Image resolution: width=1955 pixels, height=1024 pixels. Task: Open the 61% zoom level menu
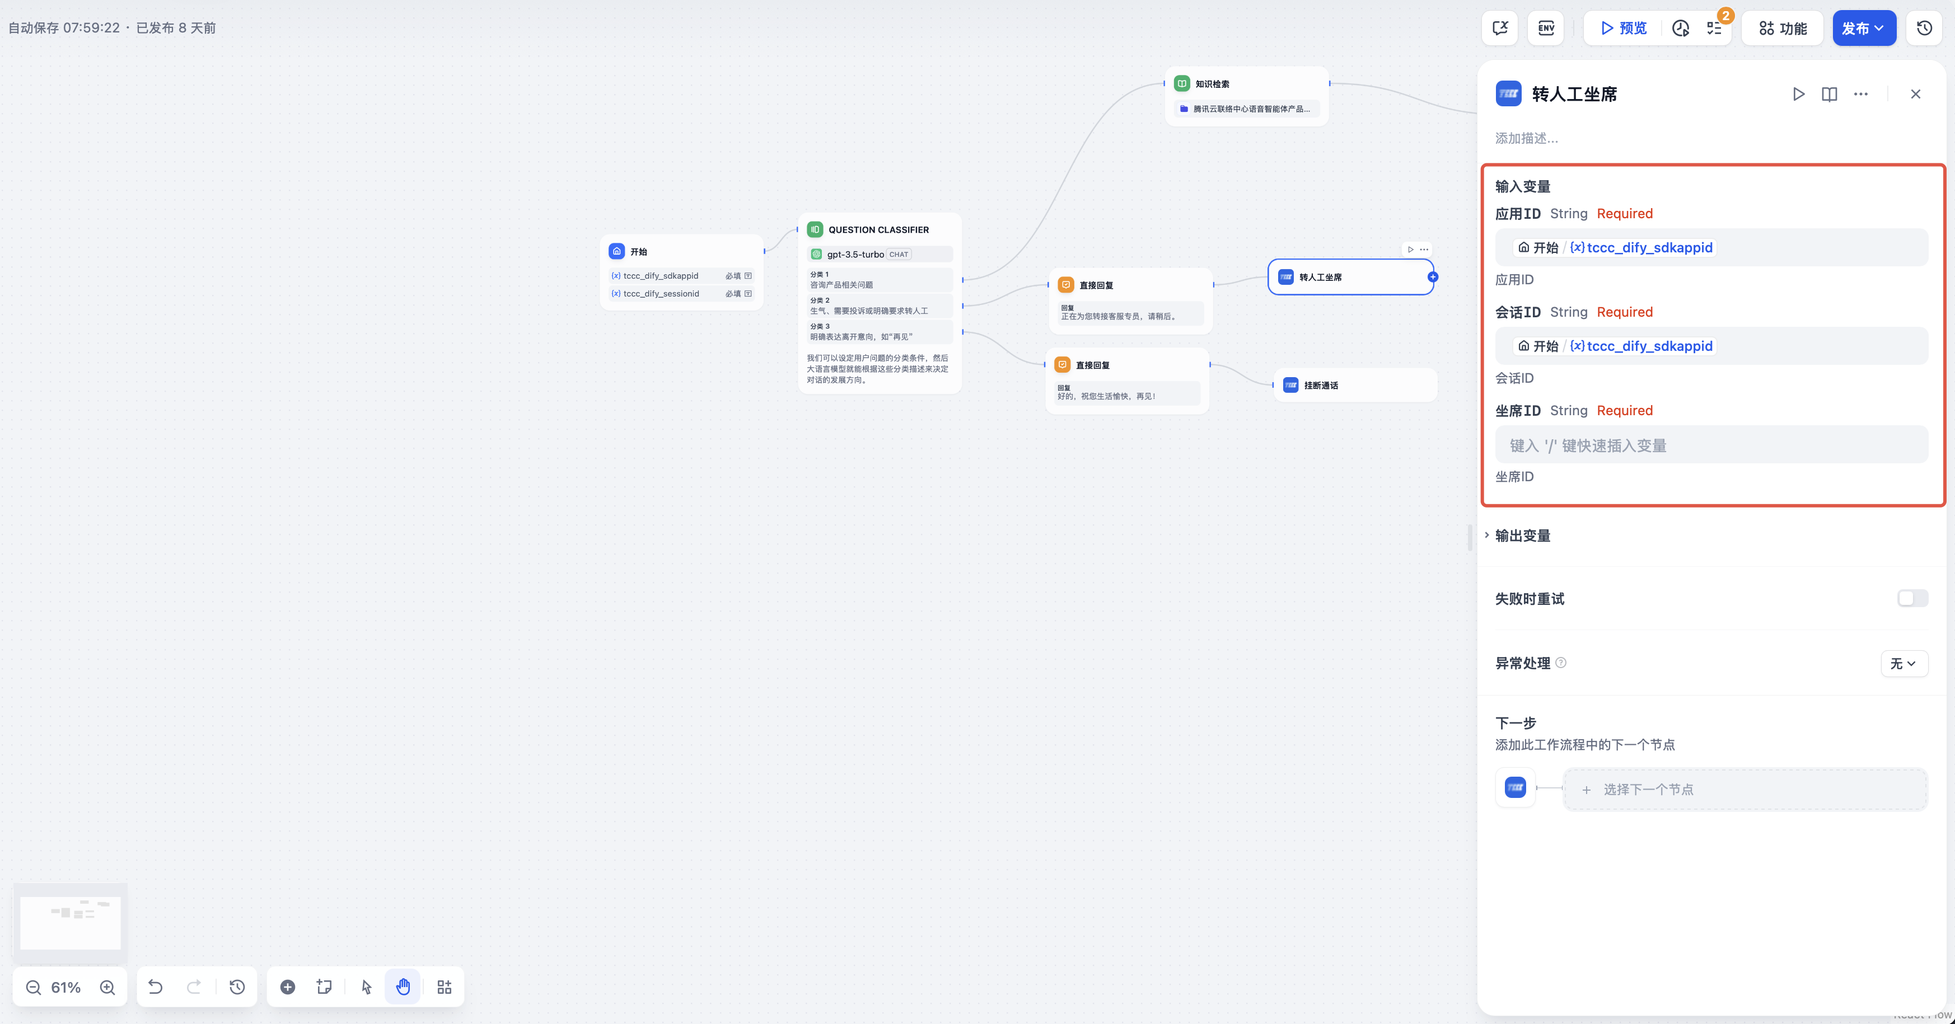tap(66, 987)
